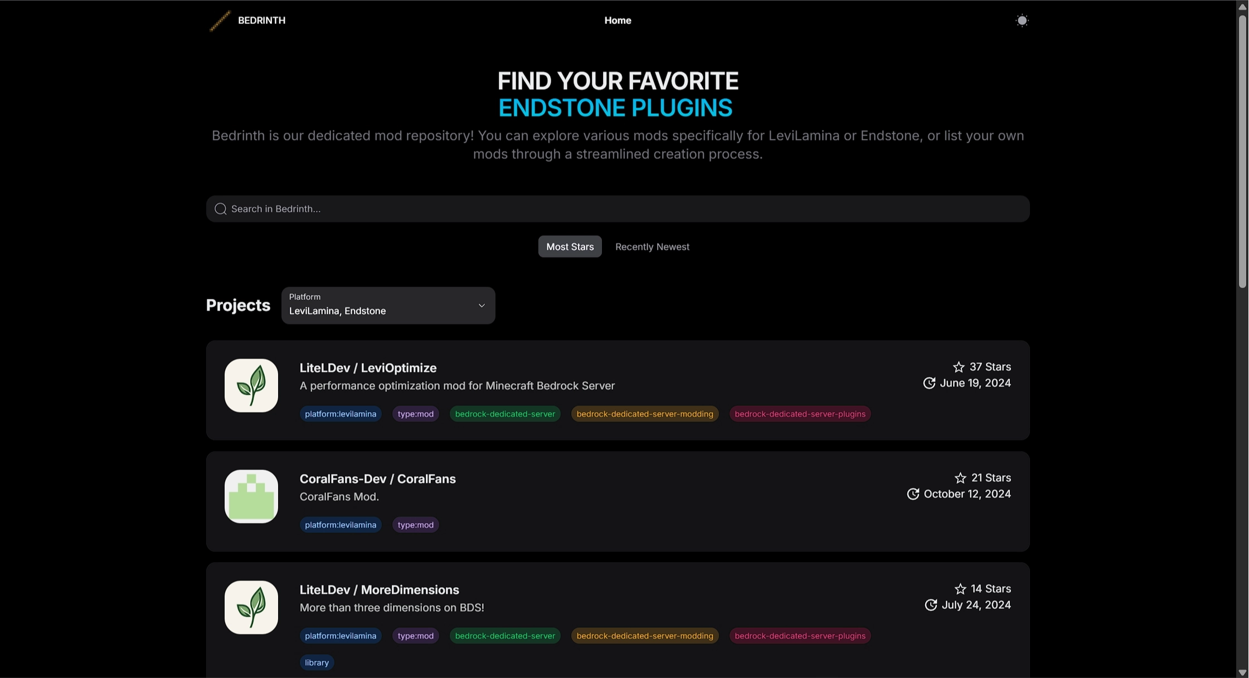The image size is (1249, 678).
Task: Click LeviOptimize's bedrock-dedicated-server-modding tag
Action: 644,414
